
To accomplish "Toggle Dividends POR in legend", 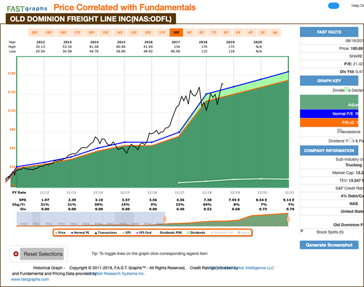I will coord(170,232).
